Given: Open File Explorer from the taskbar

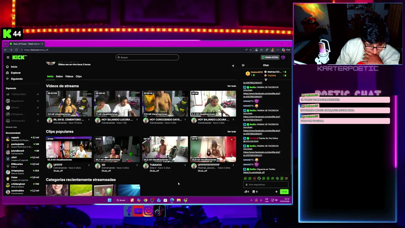Looking at the screenshot, I should point(179,200).
